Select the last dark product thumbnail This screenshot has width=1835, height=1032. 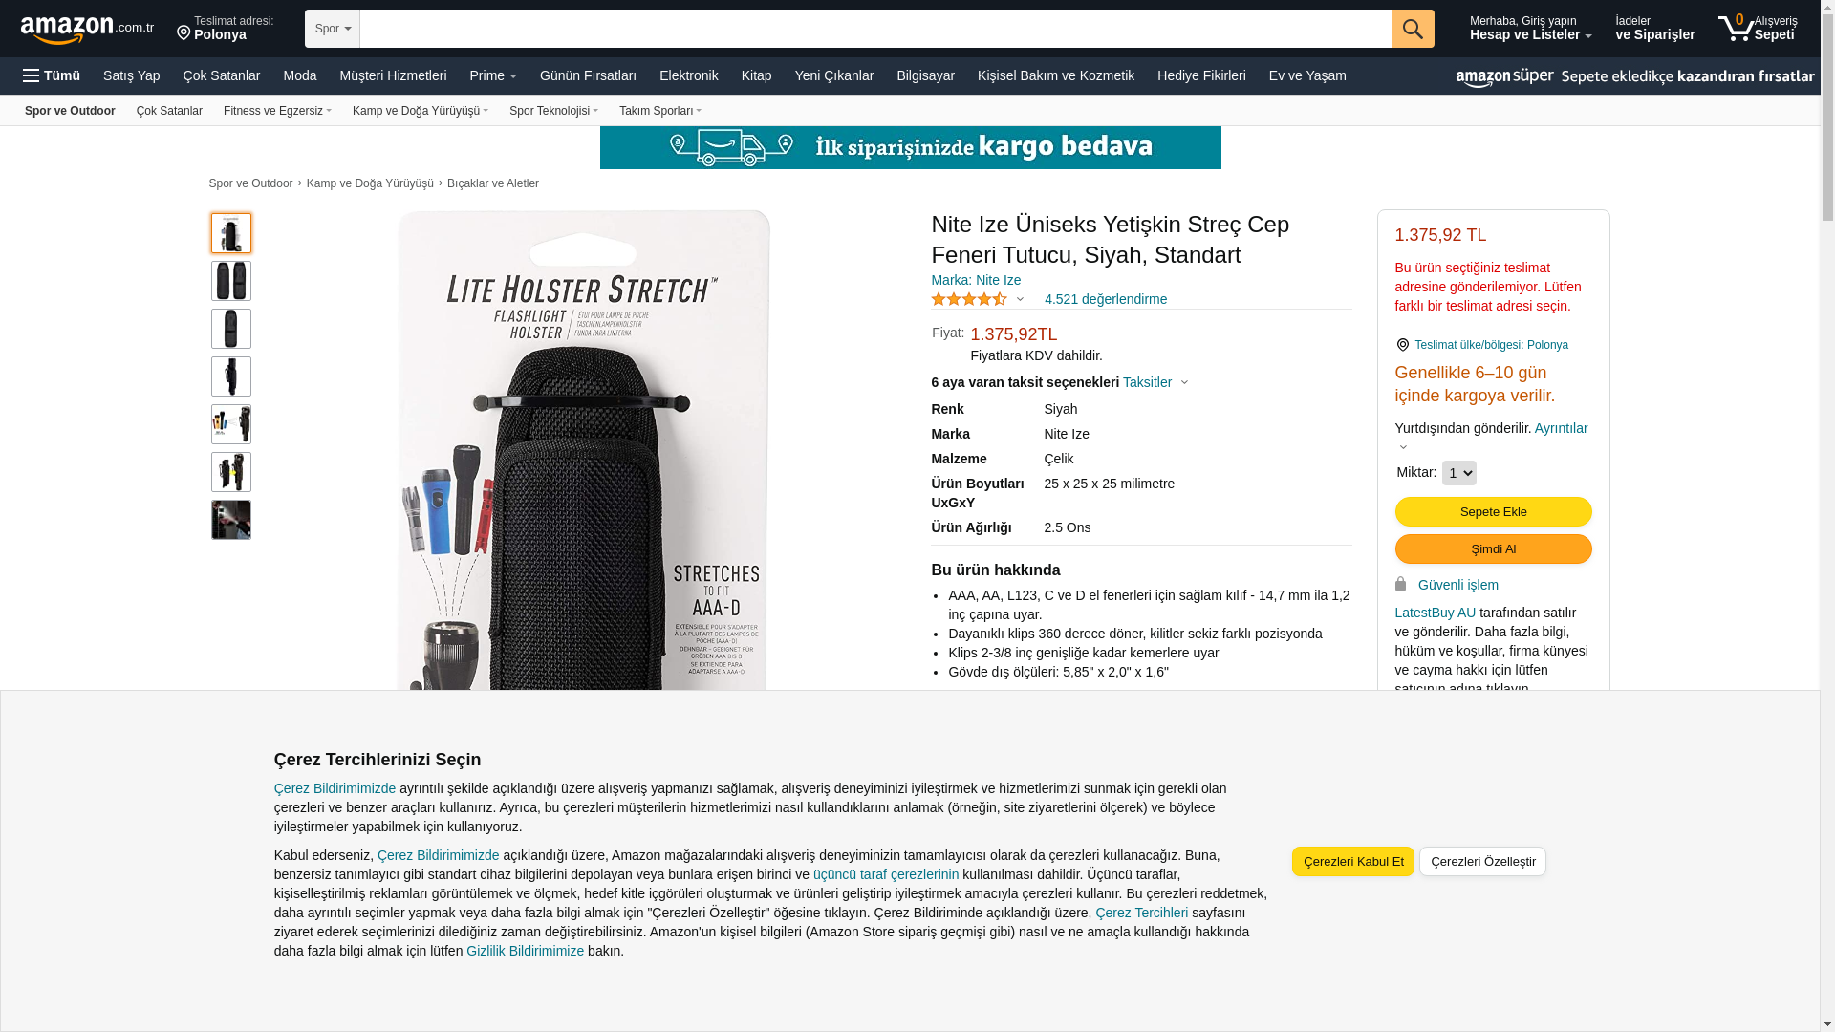point(231,520)
